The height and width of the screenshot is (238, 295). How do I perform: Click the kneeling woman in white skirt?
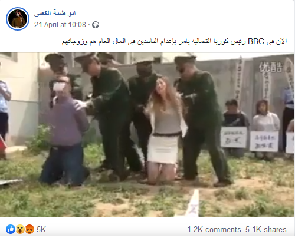tap(163, 131)
